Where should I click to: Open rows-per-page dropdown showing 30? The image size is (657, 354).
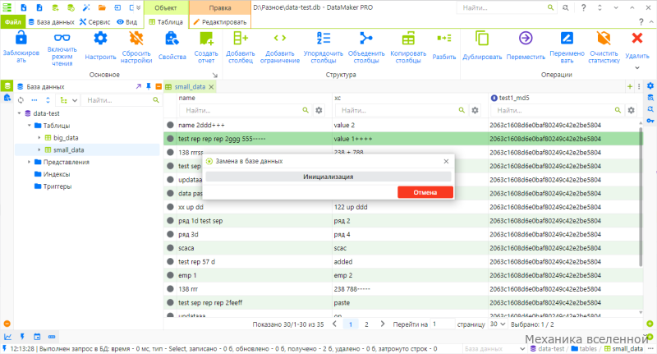pos(498,324)
